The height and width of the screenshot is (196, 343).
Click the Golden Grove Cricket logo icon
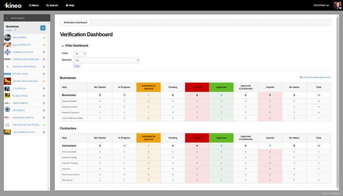pyautogui.click(x=7, y=81)
